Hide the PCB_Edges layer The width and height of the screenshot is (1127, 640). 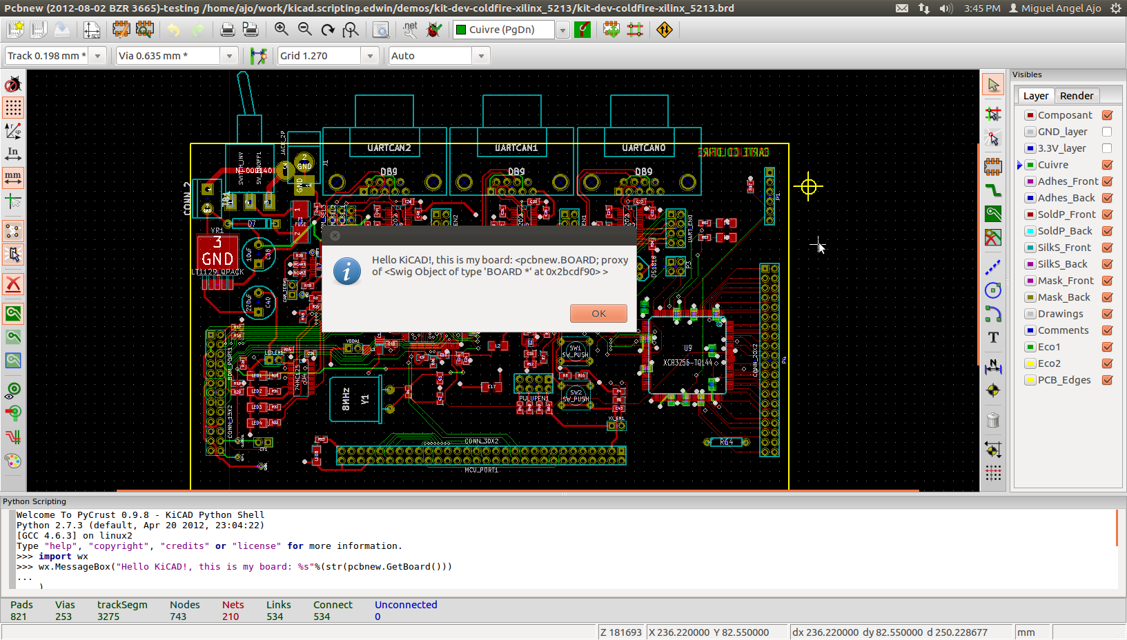tap(1107, 380)
